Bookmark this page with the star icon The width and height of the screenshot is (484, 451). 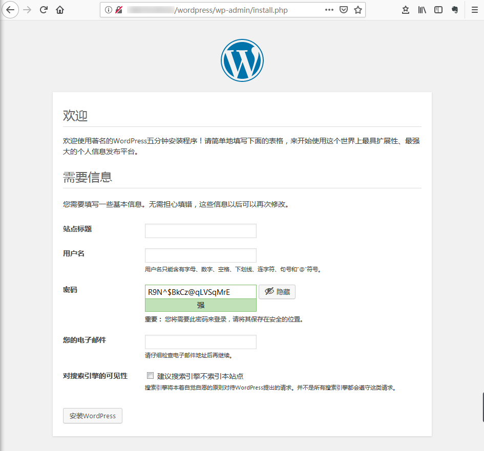click(357, 9)
